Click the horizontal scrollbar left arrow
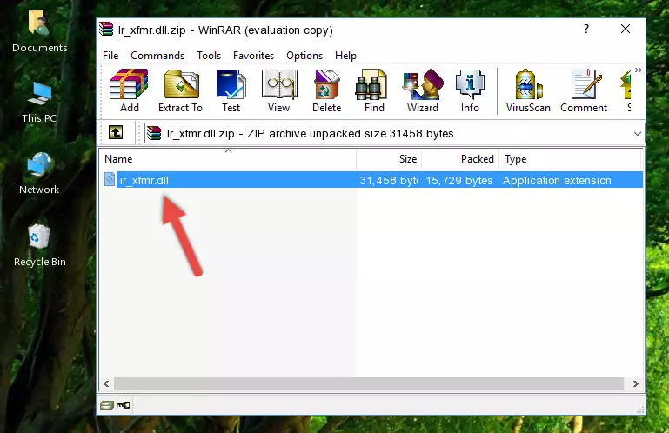 (106, 383)
